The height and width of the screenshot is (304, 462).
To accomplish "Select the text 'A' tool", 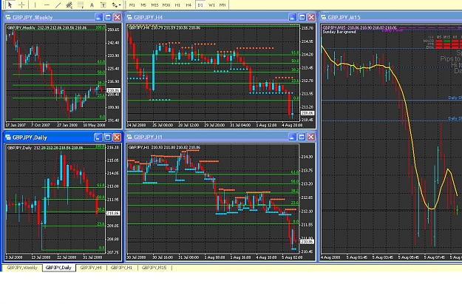I will click(92, 4).
